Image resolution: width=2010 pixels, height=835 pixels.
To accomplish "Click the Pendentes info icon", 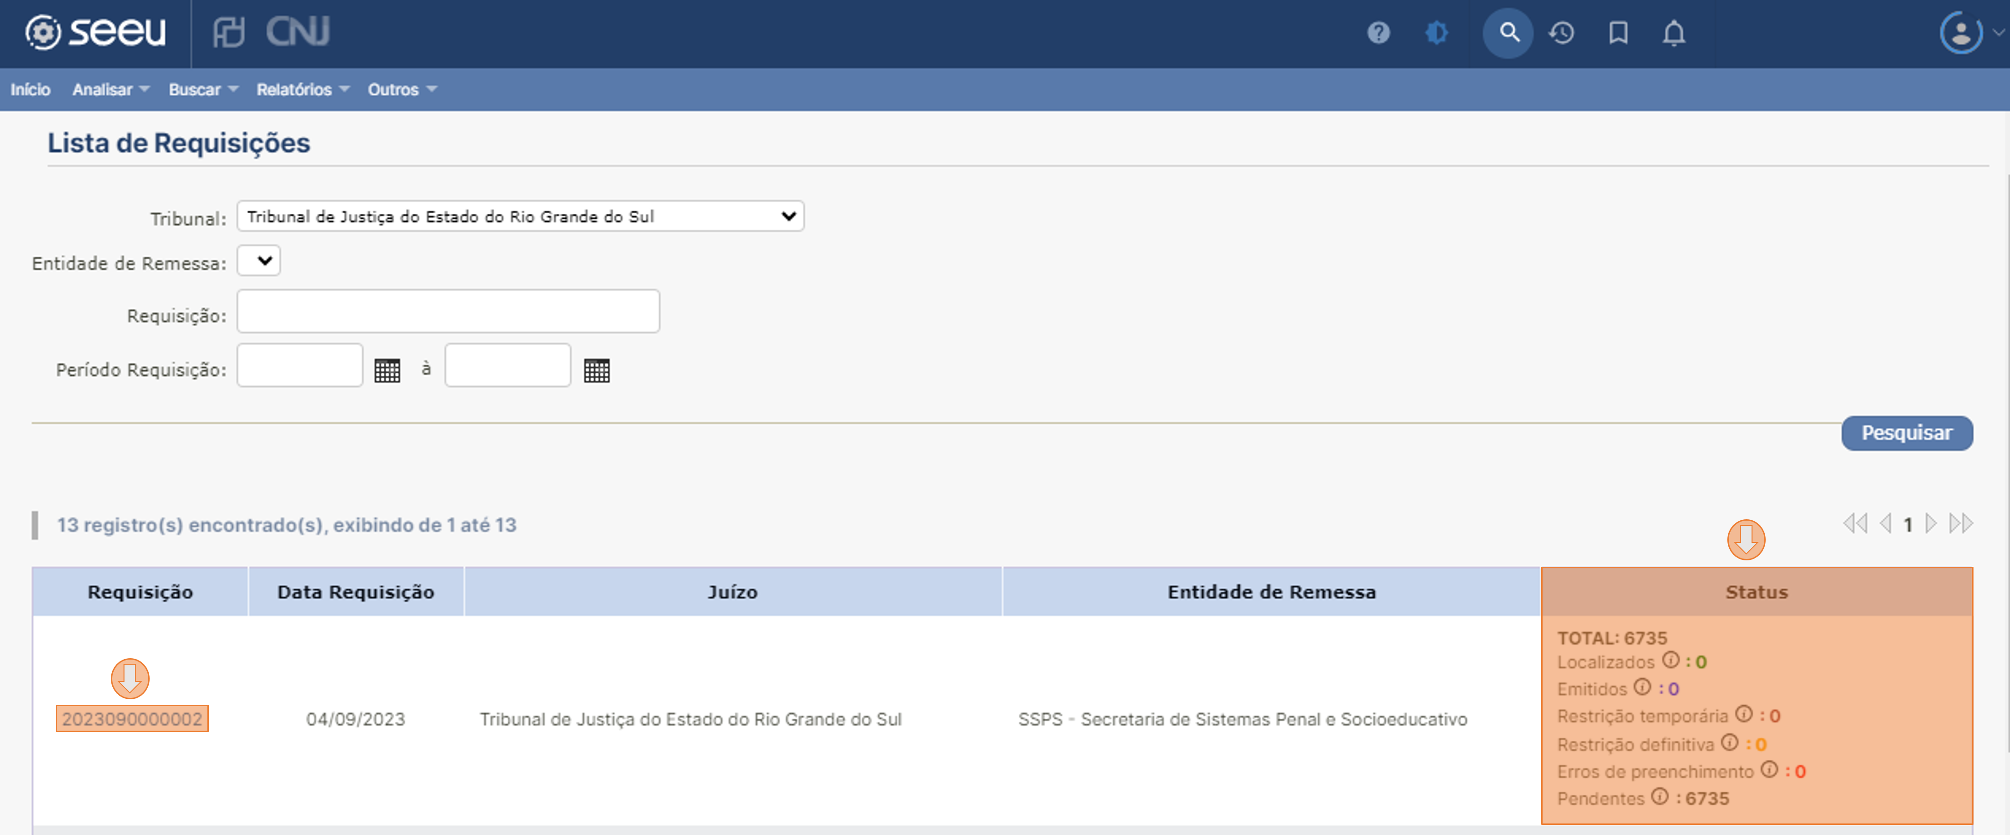I will tap(1660, 797).
